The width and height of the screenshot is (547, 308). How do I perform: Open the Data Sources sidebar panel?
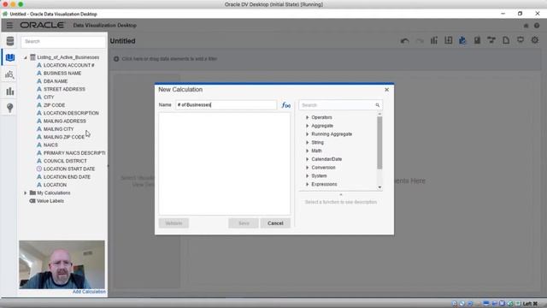(9, 41)
